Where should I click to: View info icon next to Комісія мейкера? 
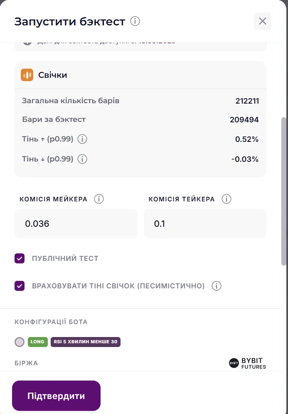(99, 199)
